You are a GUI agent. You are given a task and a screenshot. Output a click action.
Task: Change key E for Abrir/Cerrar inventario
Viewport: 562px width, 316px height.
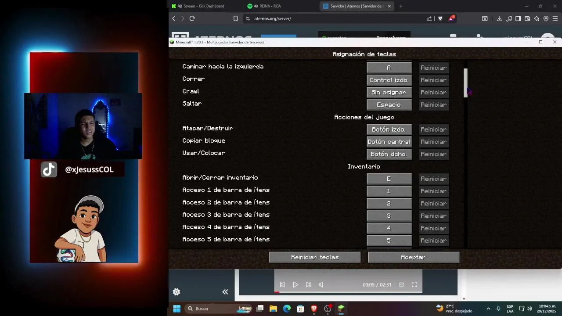[389, 179]
